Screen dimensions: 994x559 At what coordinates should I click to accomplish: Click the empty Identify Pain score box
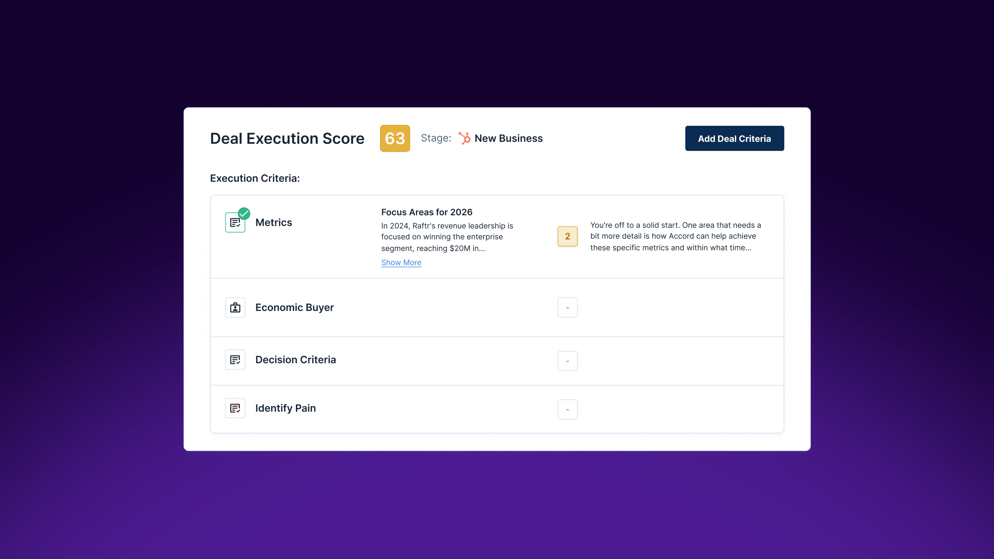tap(567, 410)
